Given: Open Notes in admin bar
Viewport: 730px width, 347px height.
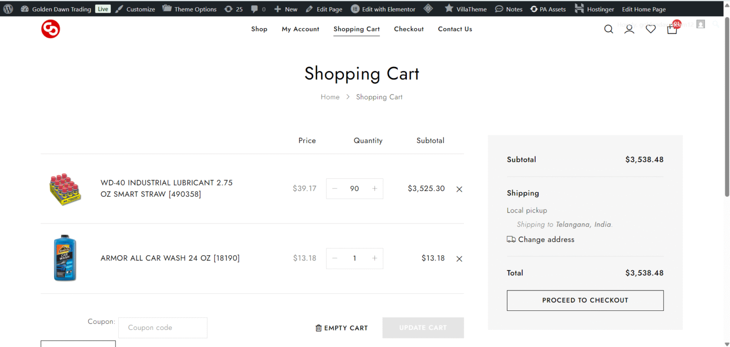Looking at the screenshot, I should (x=509, y=9).
